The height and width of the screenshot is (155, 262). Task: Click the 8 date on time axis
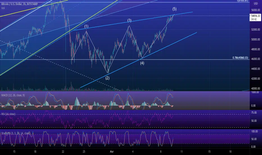click(x=161, y=152)
